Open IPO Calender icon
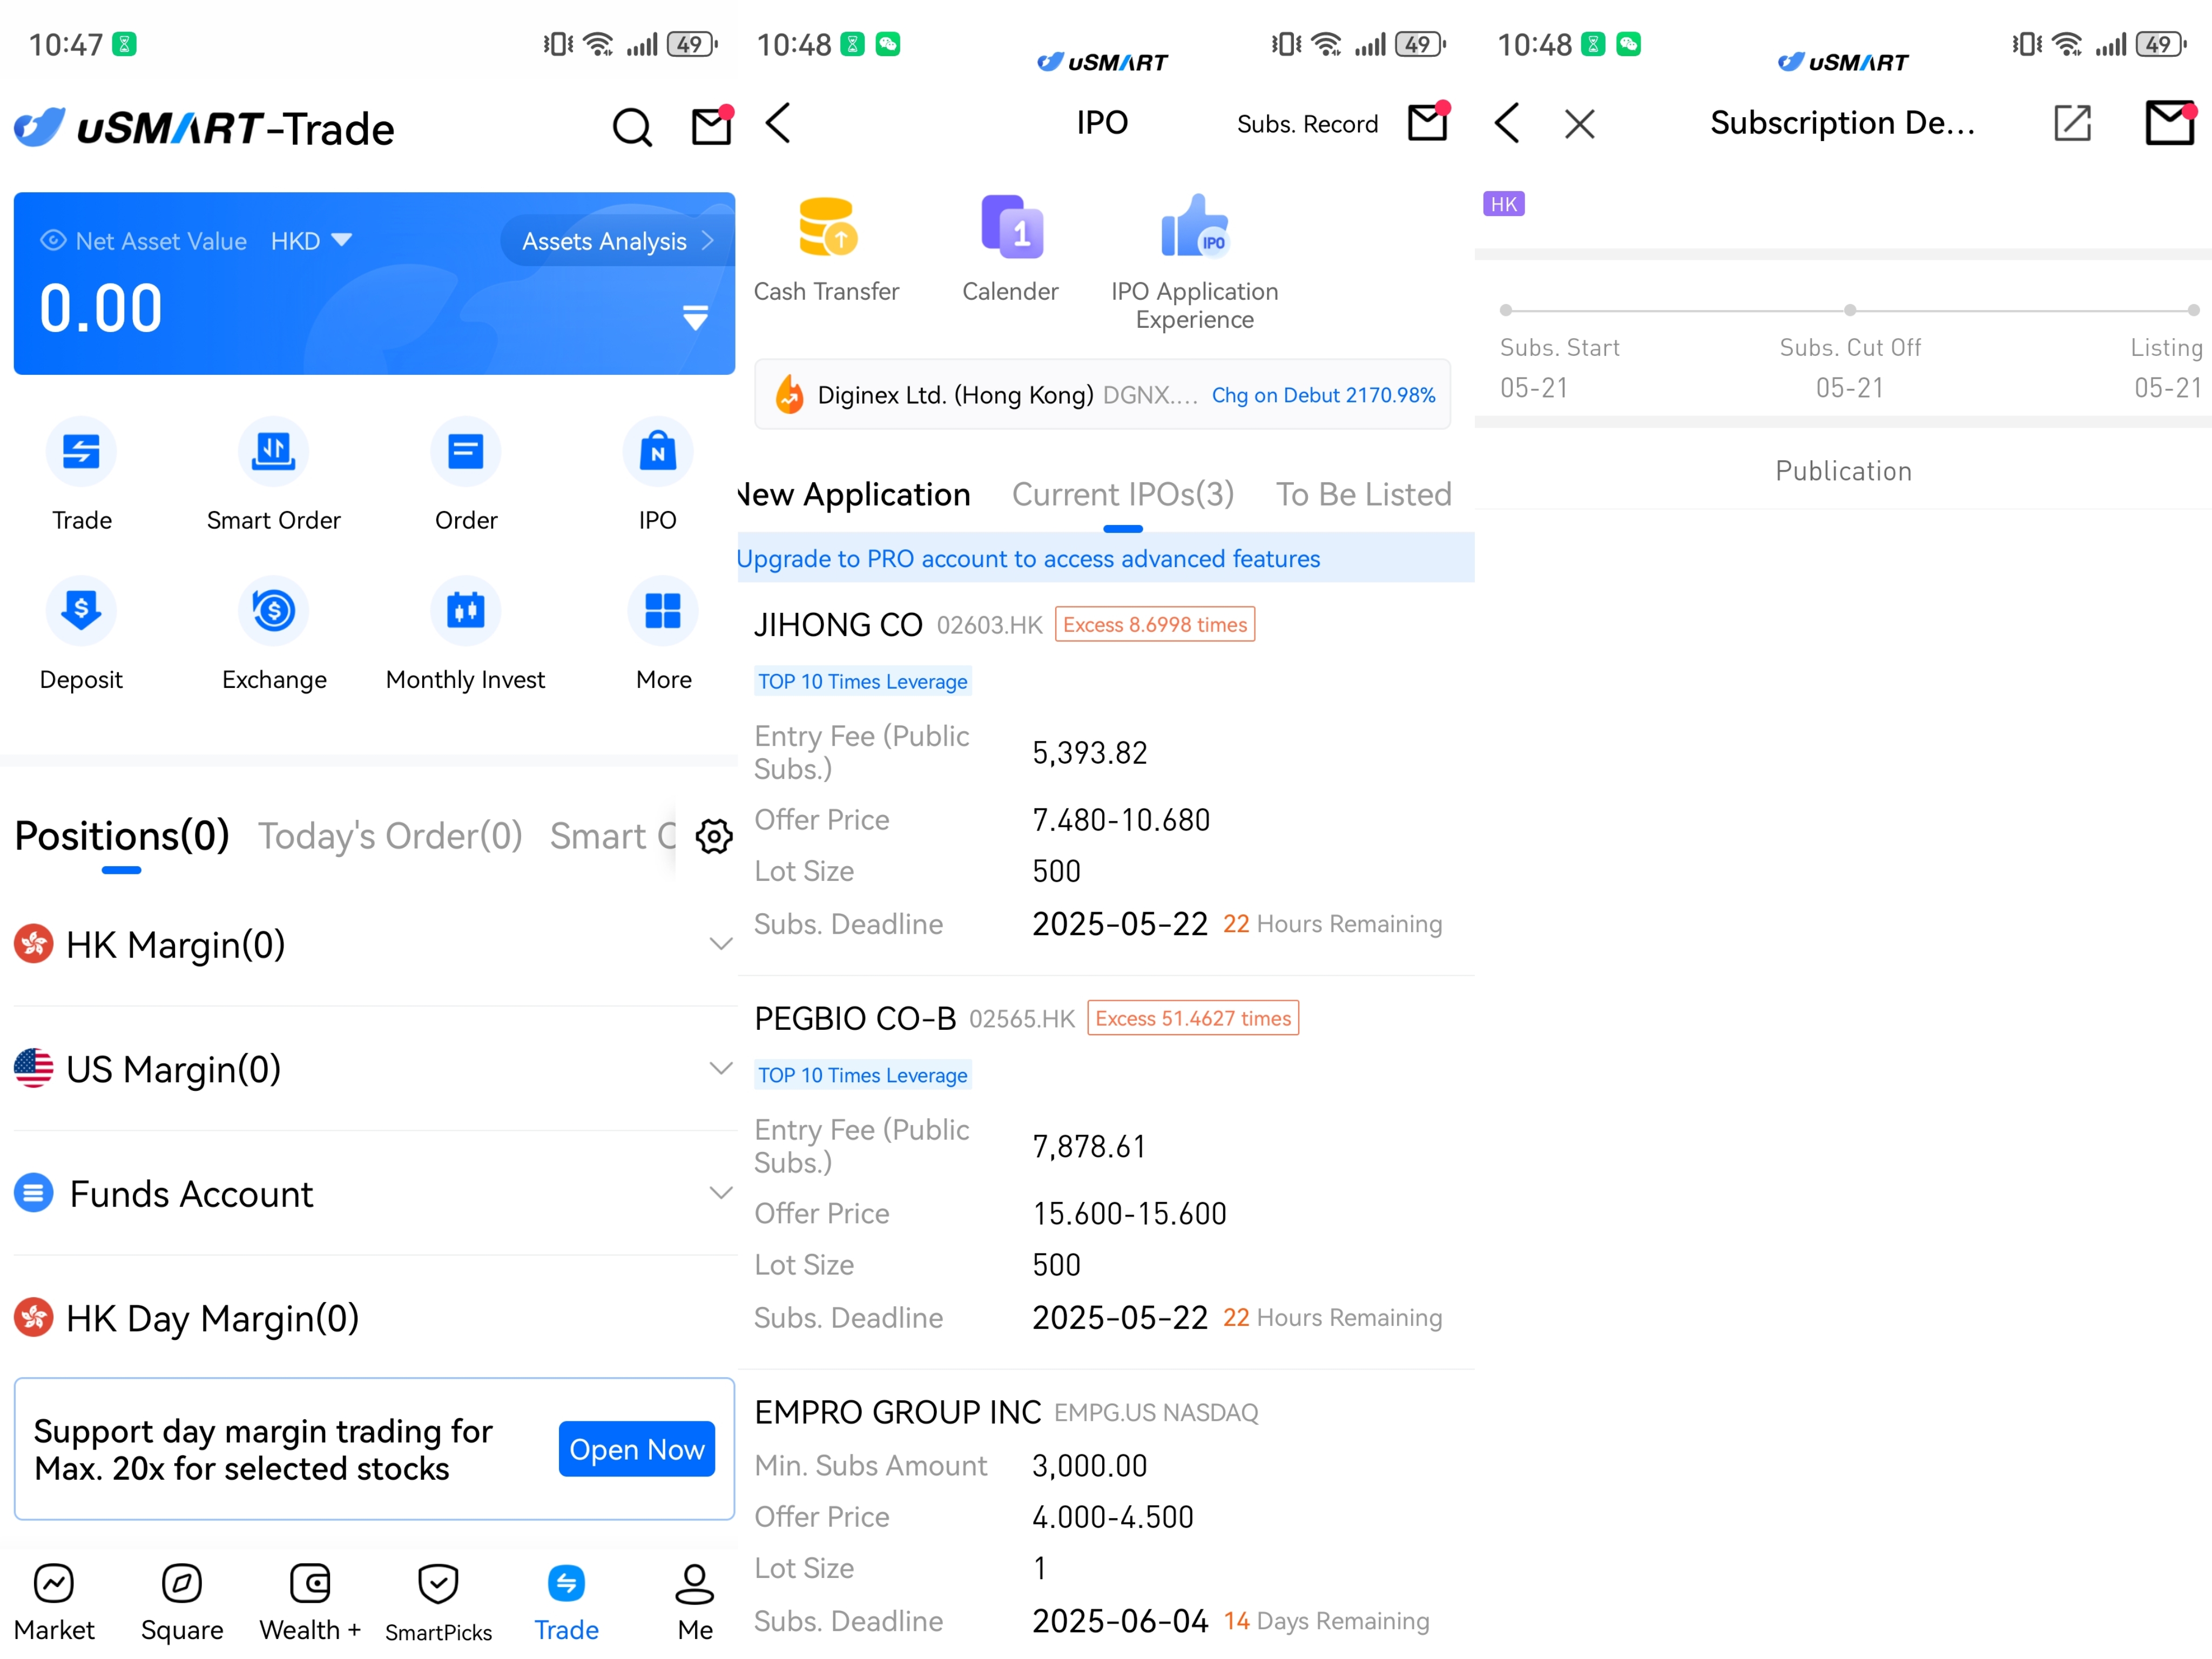 click(1010, 250)
